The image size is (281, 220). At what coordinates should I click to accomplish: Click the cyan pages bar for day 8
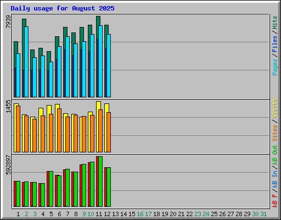76,70
